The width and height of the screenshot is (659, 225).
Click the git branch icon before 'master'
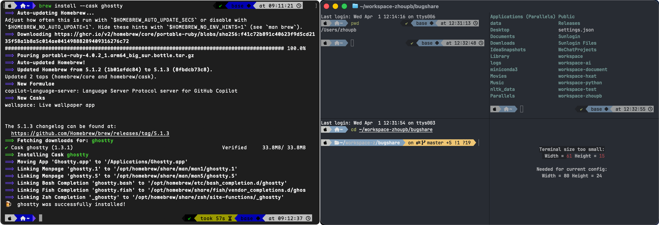coord(423,143)
